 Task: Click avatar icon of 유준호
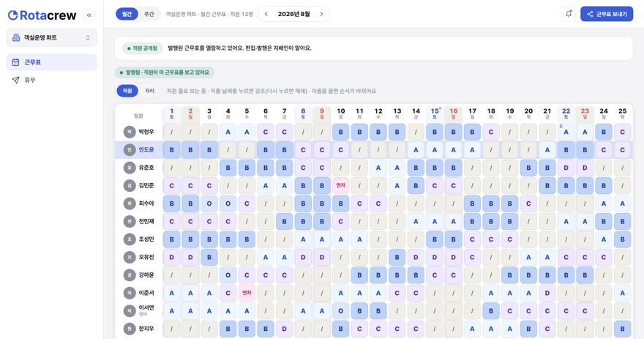coord(130,168)
